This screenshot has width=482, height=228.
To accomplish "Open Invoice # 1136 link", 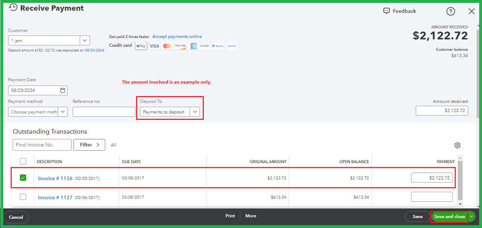I will pos(55,178).
